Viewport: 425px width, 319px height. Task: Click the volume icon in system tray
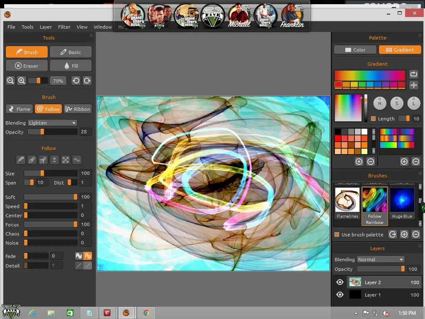[386, 313]
